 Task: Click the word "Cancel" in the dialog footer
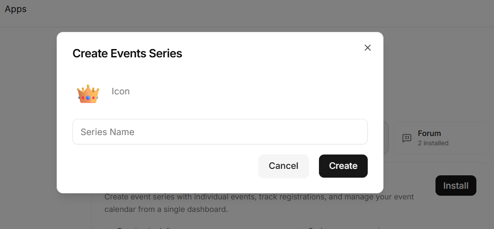283,166
